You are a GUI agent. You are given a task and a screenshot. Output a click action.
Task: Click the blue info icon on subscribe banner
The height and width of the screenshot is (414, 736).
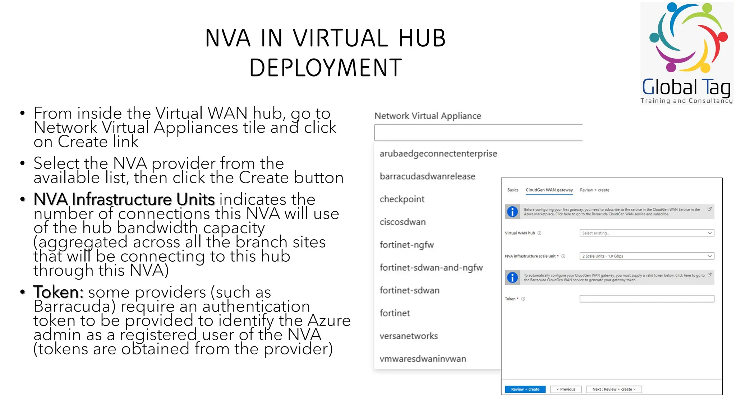(512, 212)
